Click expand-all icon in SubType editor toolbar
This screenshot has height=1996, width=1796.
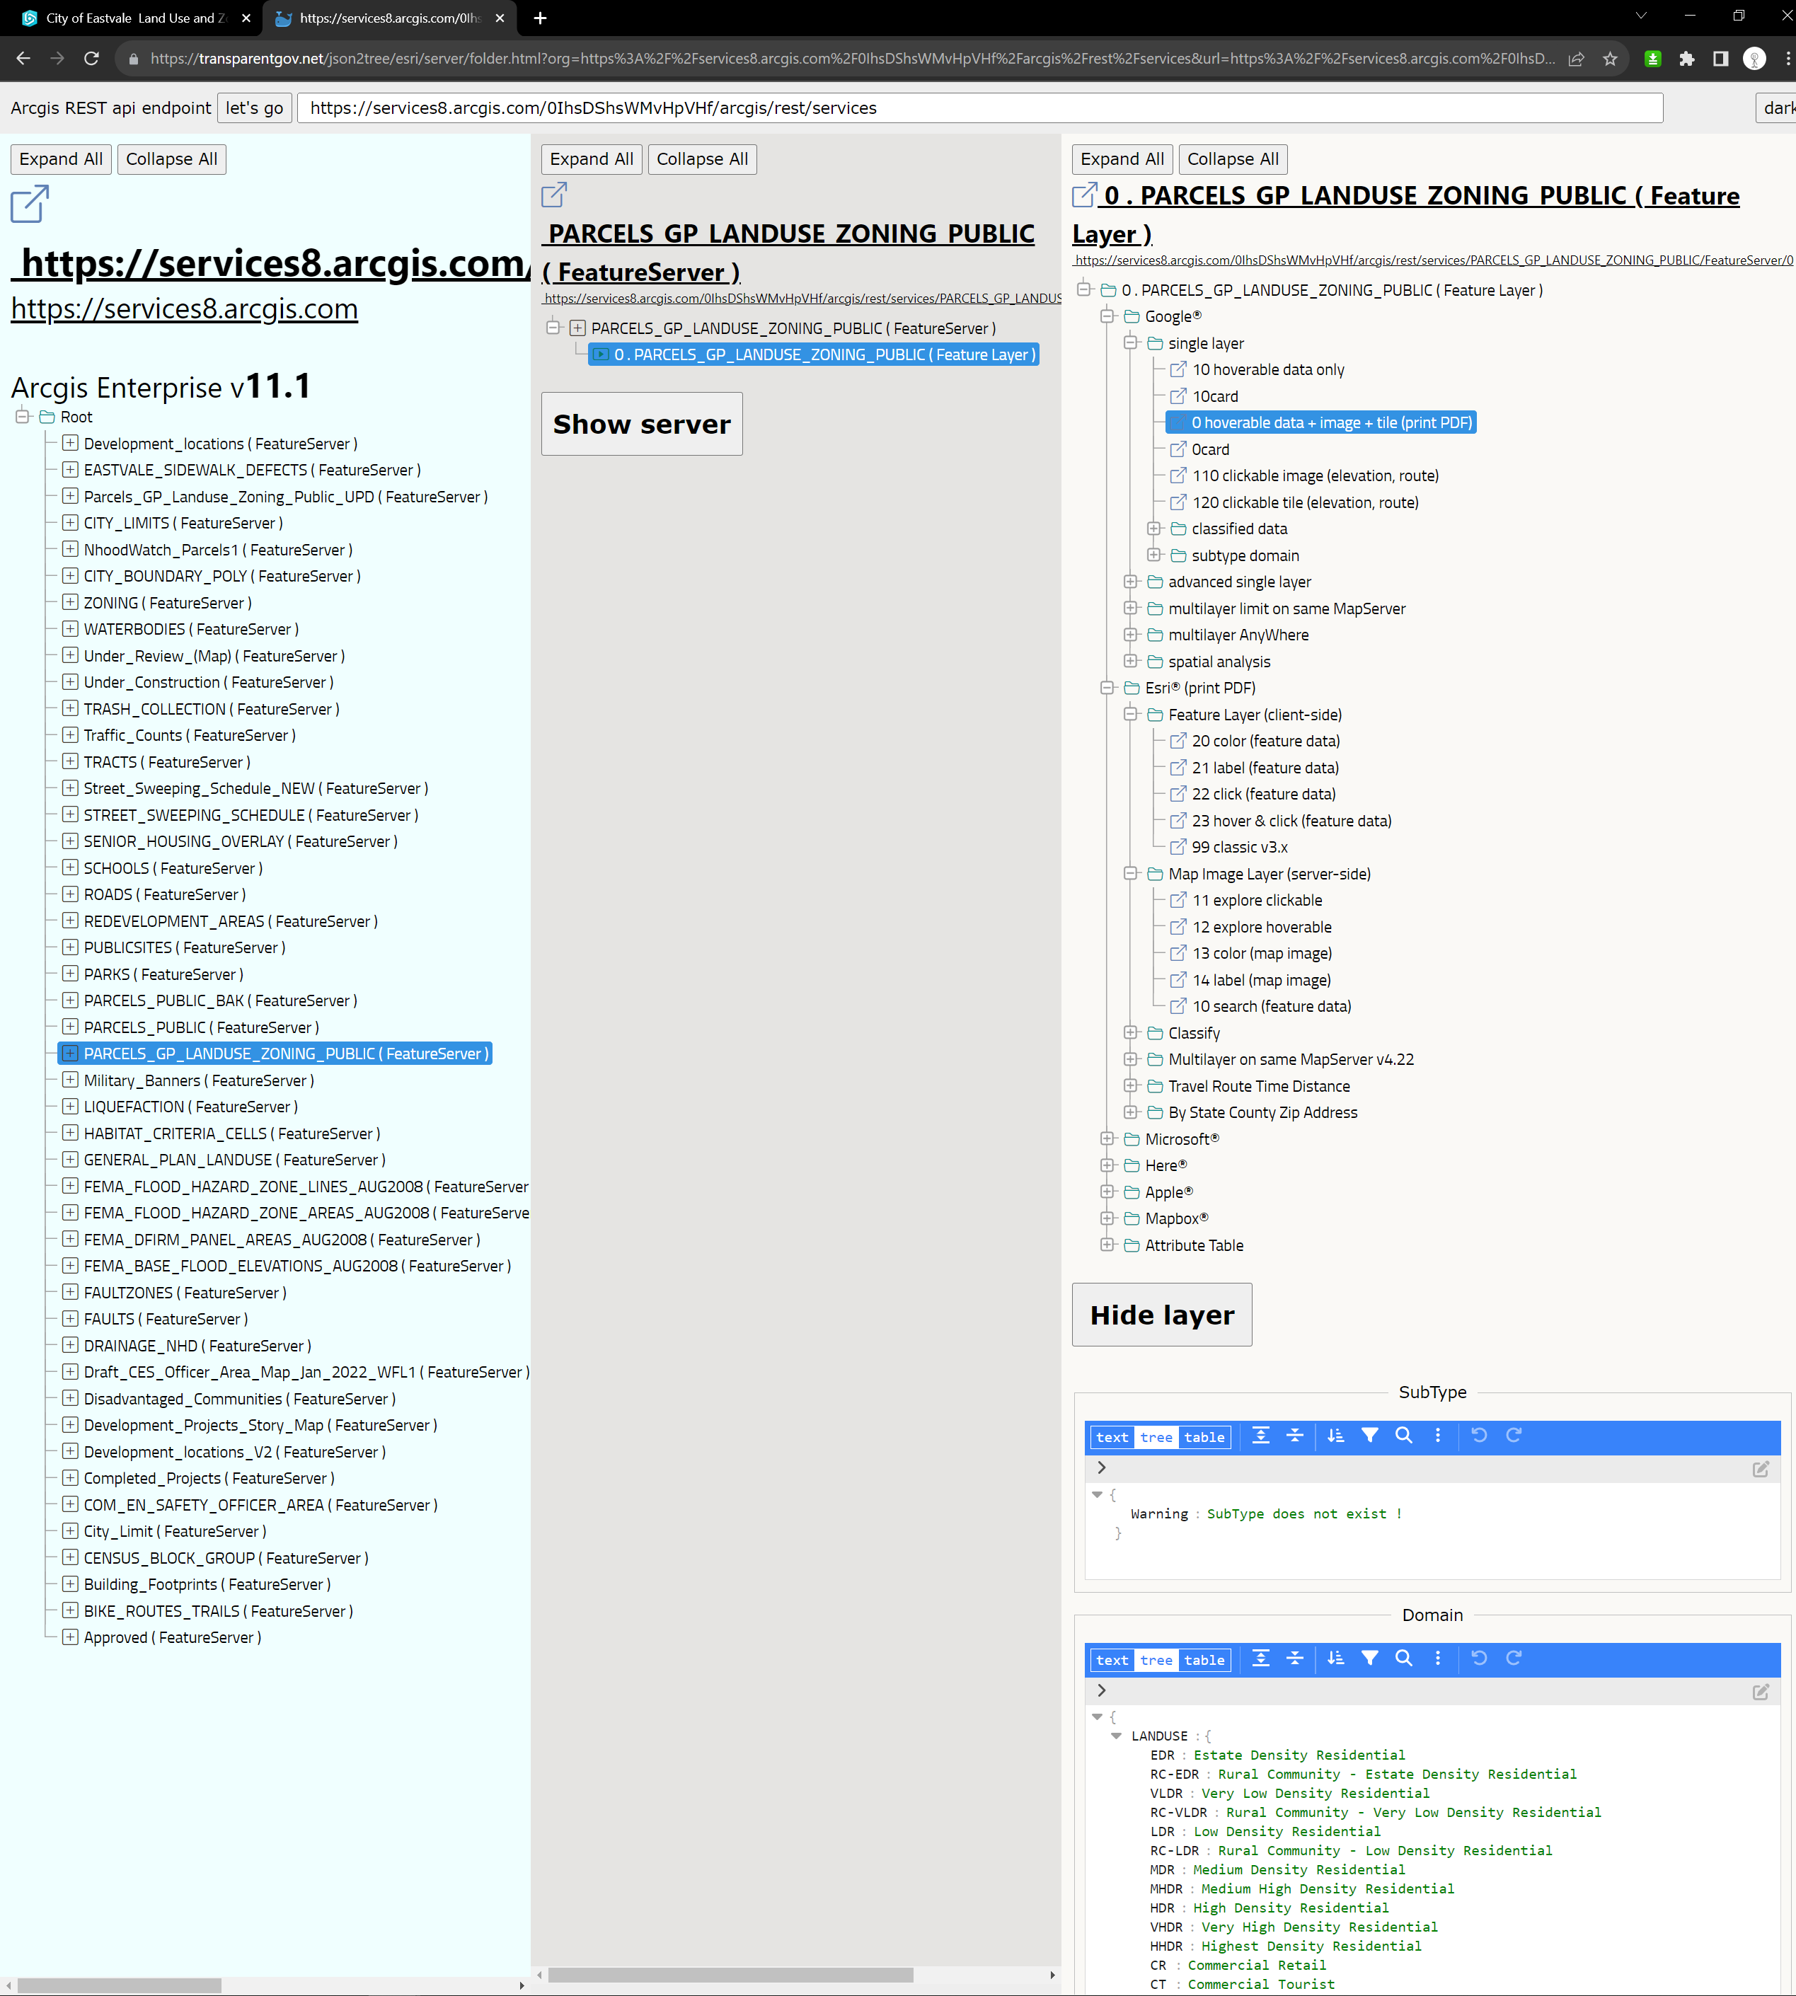(x=1260, y=1436)
